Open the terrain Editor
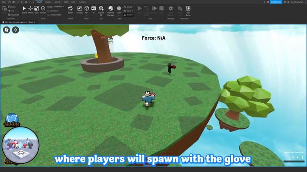 71,10
